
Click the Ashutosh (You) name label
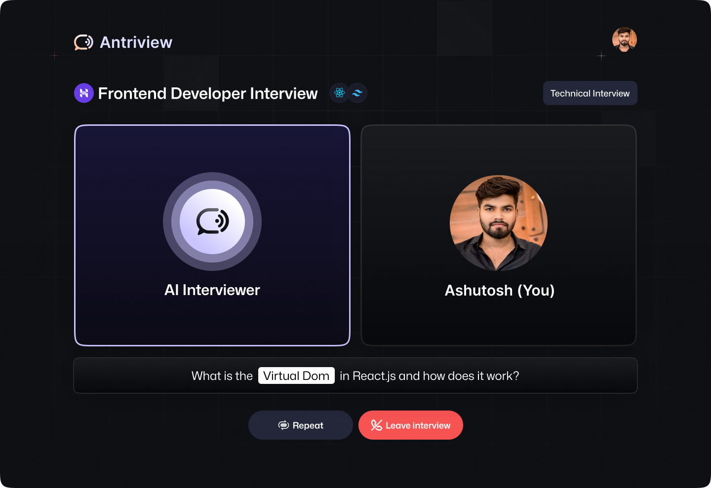[500, 291]
